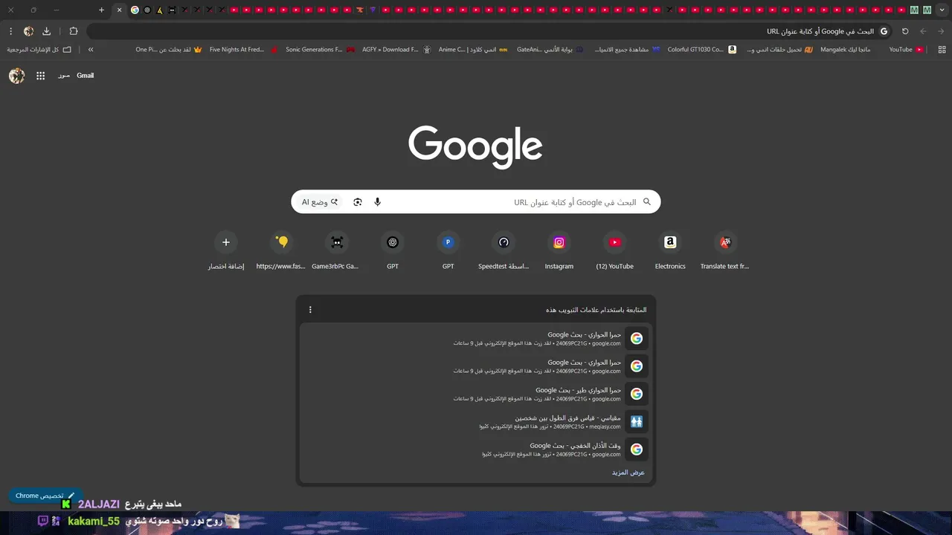The width and height of the screenshot is (952, 535).
Task: Open the بوابة الأنمي GateAni bookmark
Action: pos(550,50)
